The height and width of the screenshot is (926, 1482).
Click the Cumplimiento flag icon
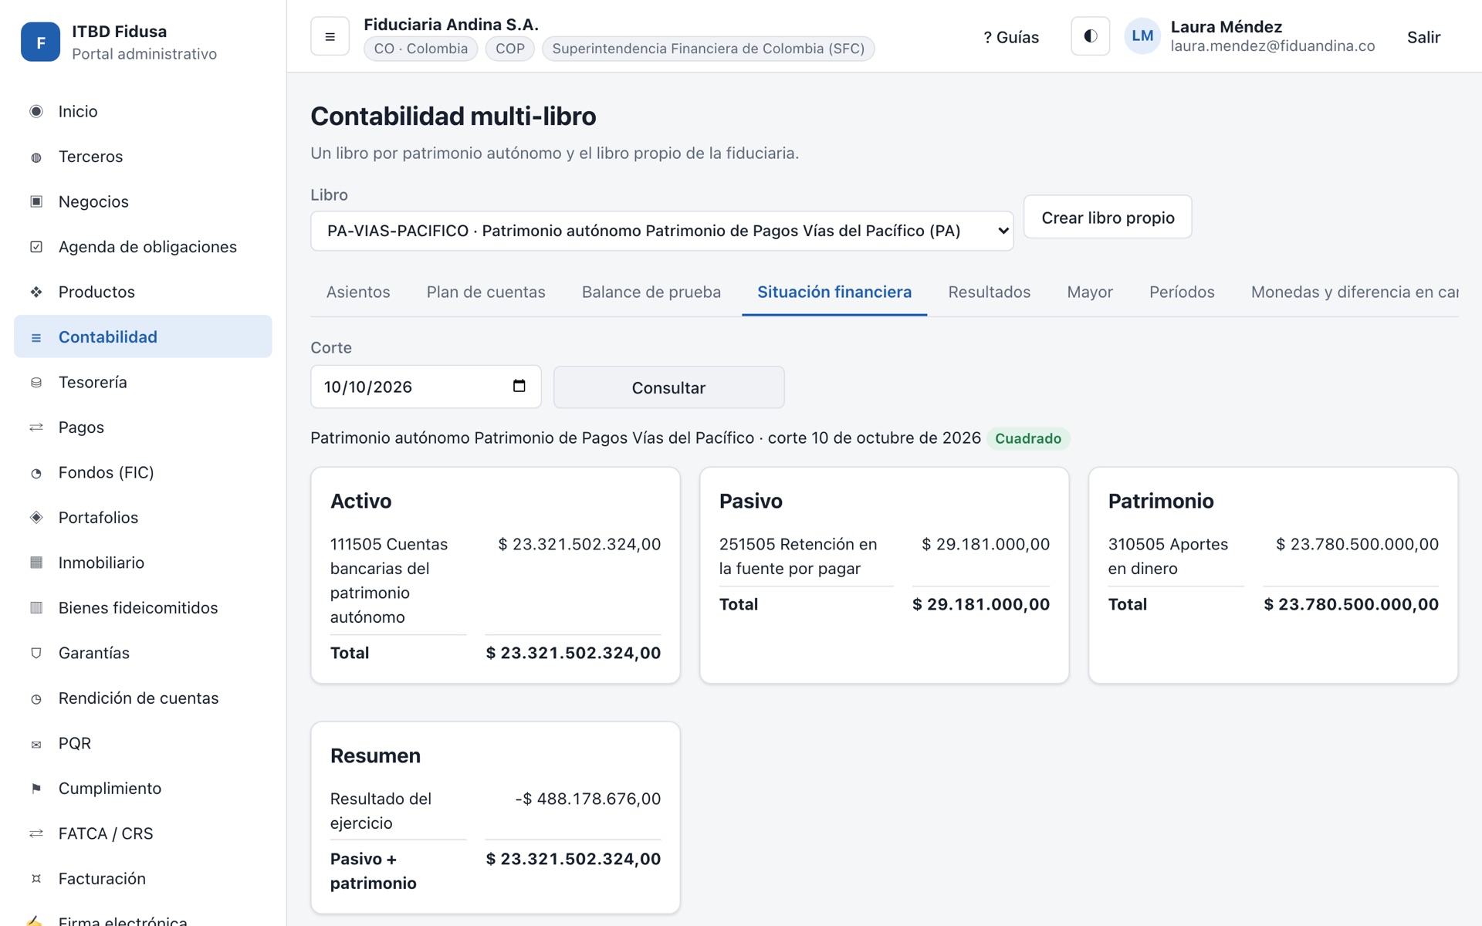click(x=36, y=789)
